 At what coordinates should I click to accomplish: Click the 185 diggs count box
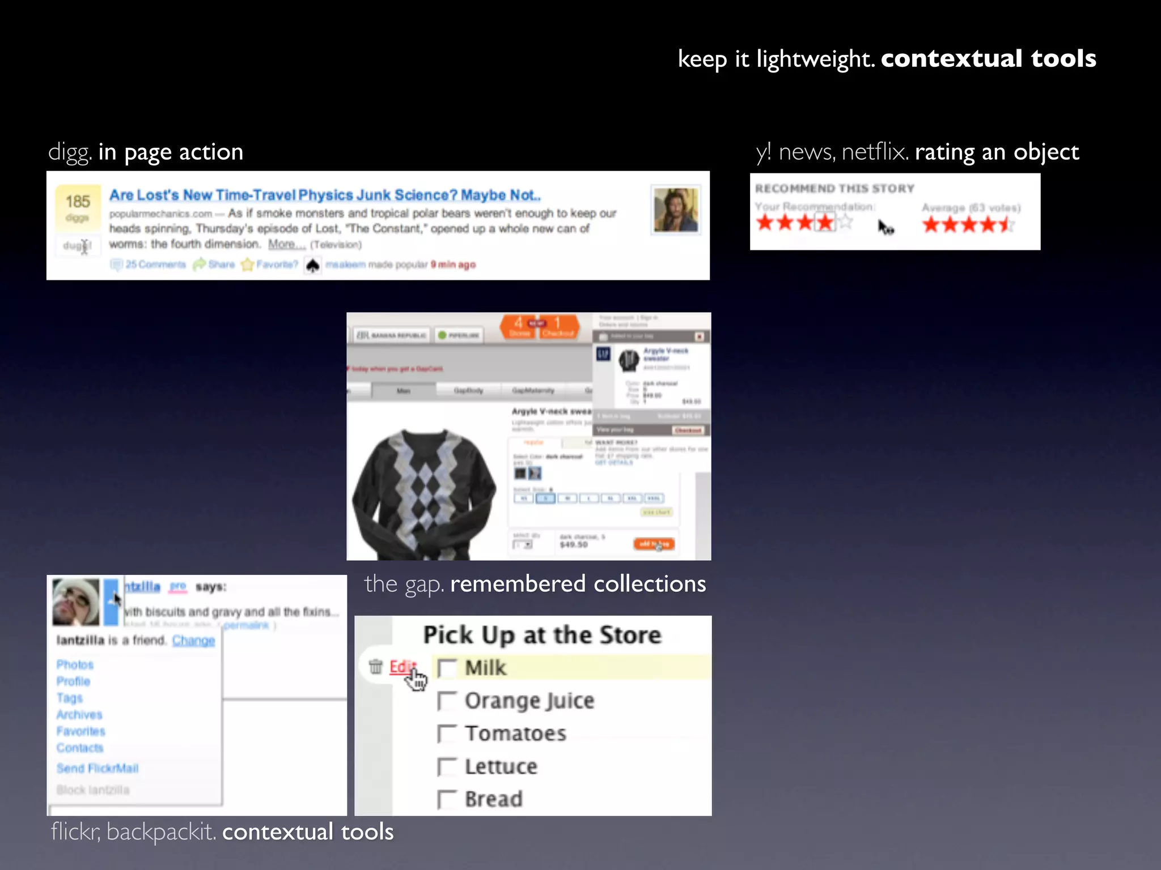(x=78, y=207)
